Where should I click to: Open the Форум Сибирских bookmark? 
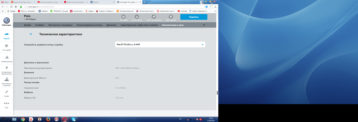[198, 11]
